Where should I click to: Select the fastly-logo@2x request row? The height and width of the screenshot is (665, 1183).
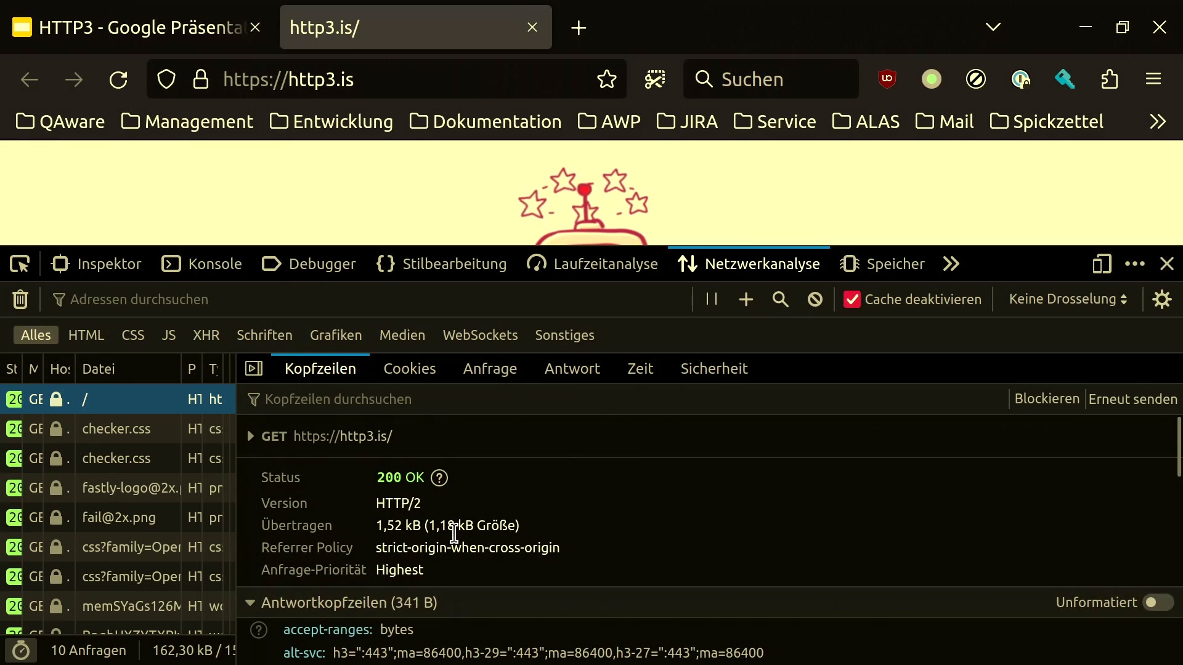[118, 488]
